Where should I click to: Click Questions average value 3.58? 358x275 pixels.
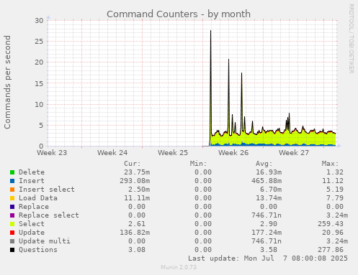point(269,250)
